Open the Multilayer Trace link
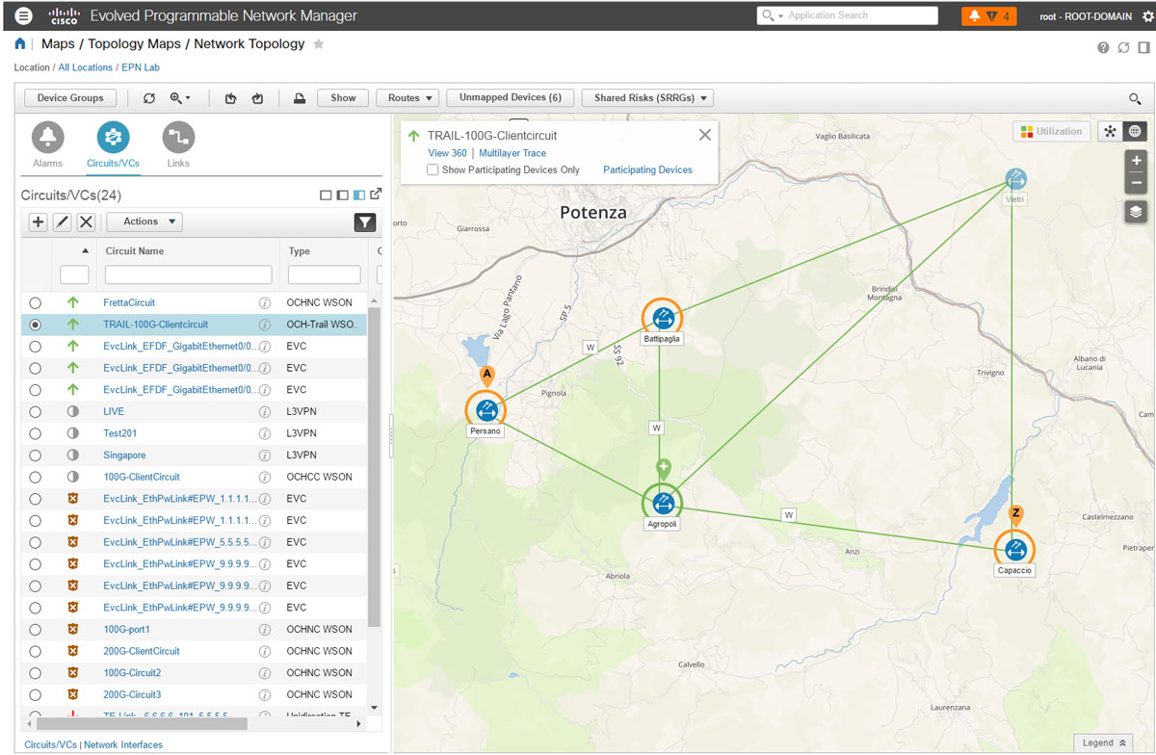 coord(512,153)
